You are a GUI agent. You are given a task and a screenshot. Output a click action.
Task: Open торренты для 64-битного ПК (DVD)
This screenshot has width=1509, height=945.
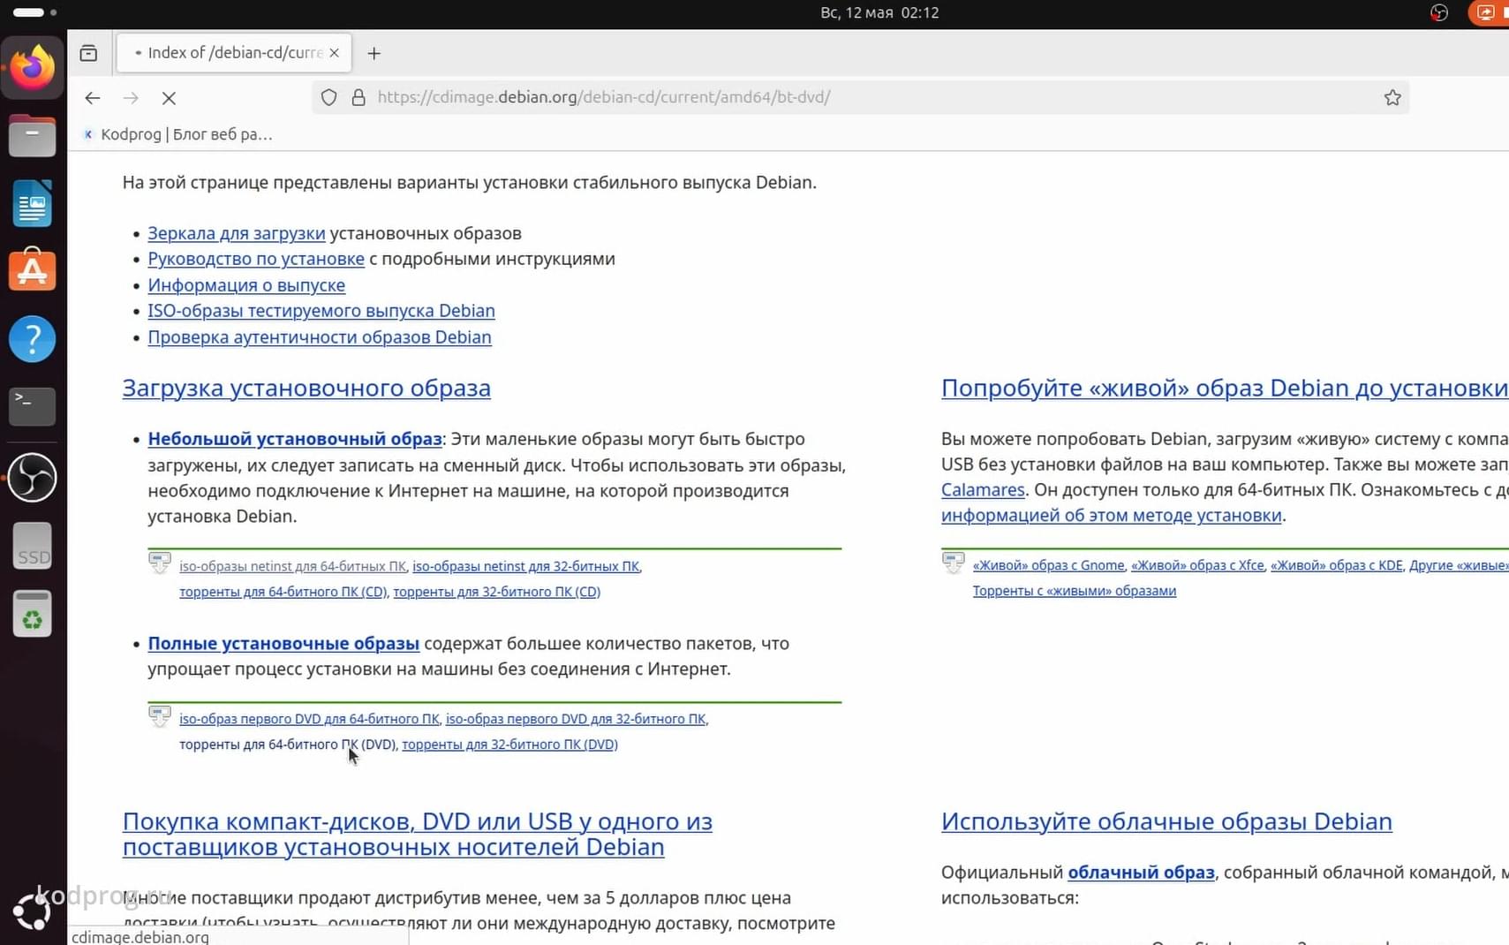(288, 745)
